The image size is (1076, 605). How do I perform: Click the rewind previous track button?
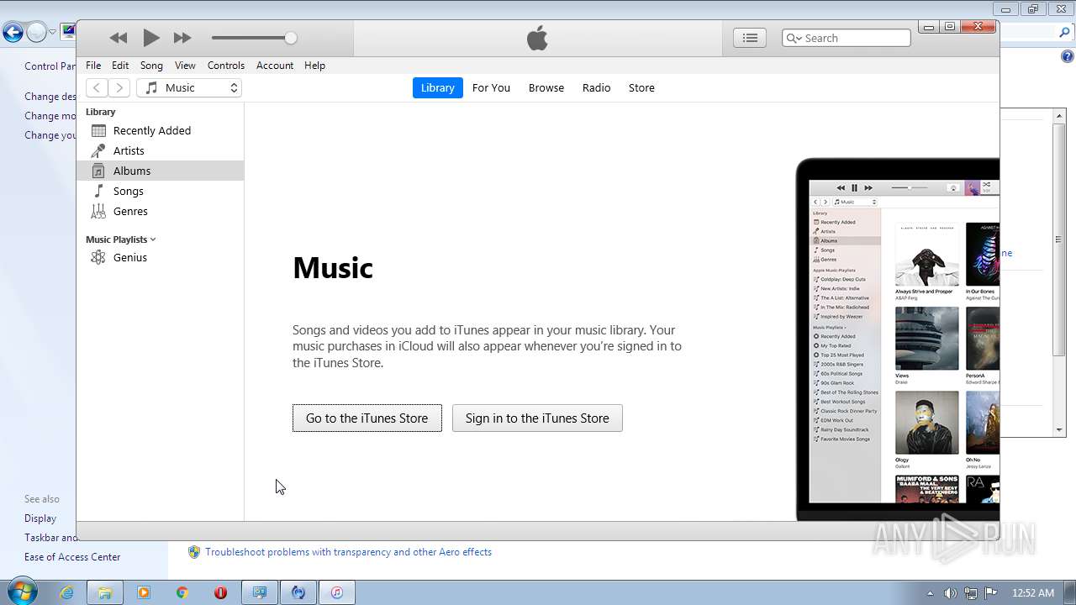[x=119, y=38]
